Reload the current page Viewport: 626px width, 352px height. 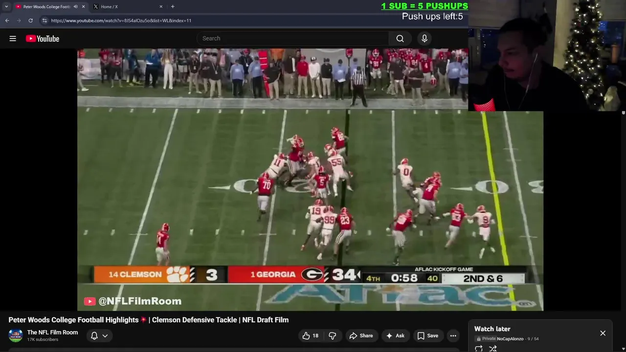click(x=30, y=21)
